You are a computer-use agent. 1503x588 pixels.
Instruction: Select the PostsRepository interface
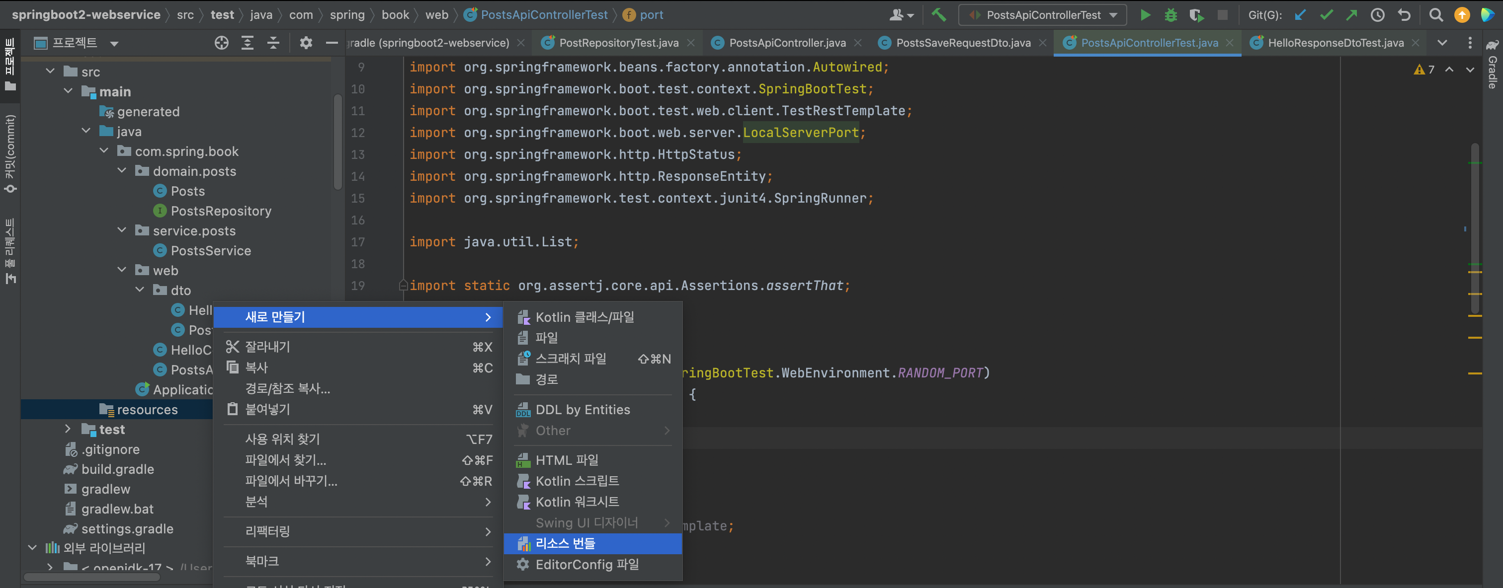click(221, 211)
